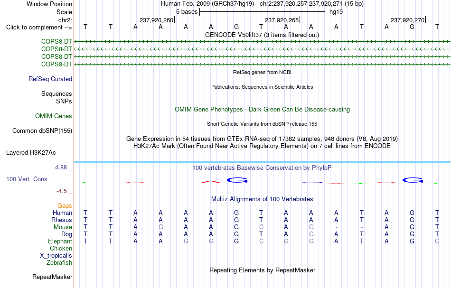Click the RefSeq Curated blue gene line

262,79
